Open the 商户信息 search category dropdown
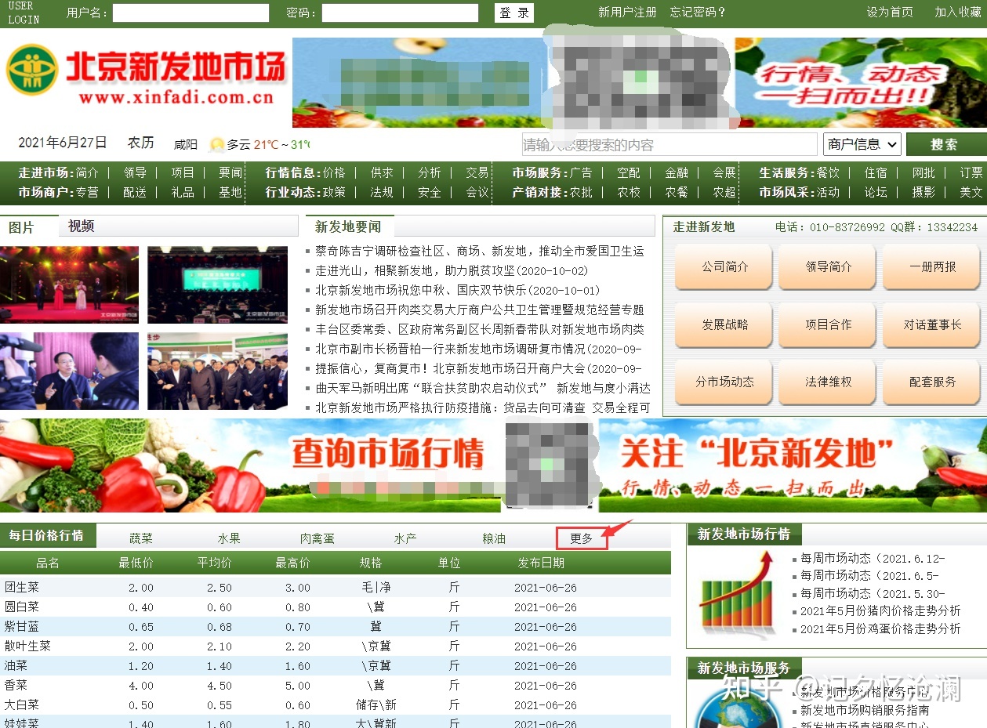This screenshot has height=728, width=987. point(862,144)
